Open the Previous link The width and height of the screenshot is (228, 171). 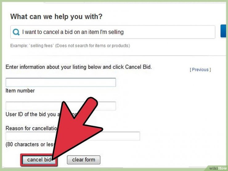[200, 70]
